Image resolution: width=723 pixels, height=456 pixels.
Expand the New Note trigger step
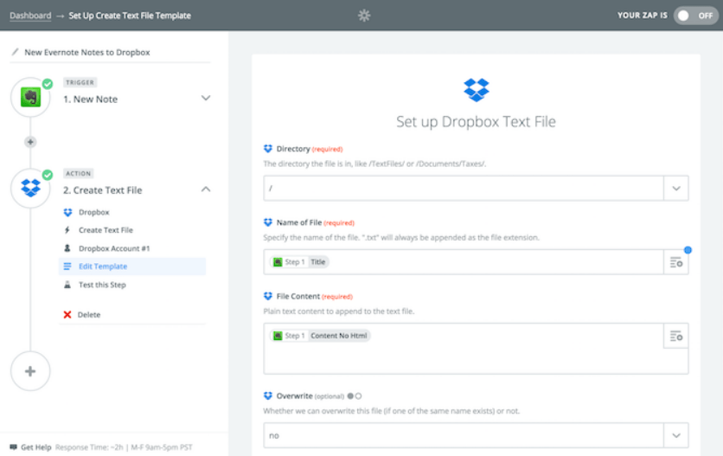click(206, 98)
